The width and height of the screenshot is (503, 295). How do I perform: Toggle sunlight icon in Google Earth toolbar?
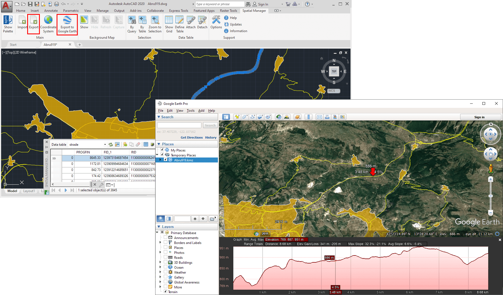click(287, 117)
